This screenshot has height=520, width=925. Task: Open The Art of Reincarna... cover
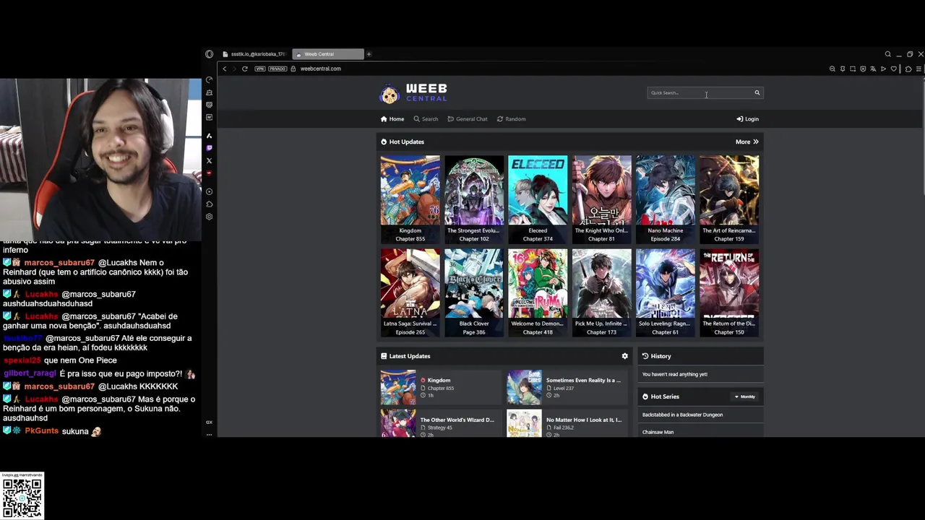click(729, 199)
